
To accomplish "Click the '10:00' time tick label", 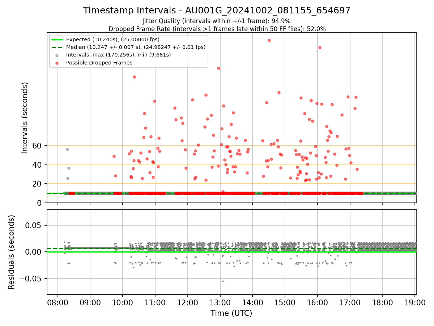I will (123, 303).
